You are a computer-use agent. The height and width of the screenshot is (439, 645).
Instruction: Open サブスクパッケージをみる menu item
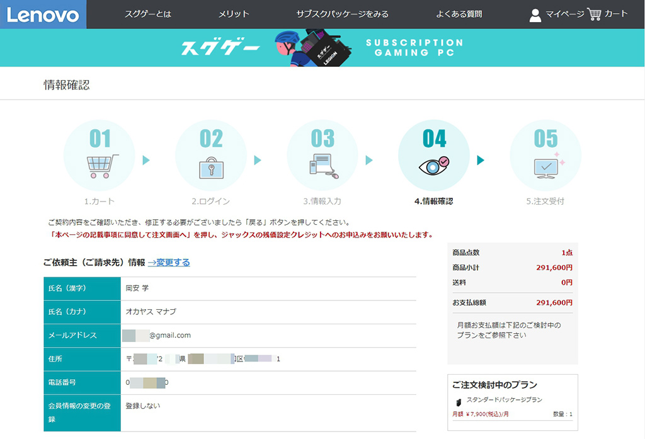(x=342, y=14)
